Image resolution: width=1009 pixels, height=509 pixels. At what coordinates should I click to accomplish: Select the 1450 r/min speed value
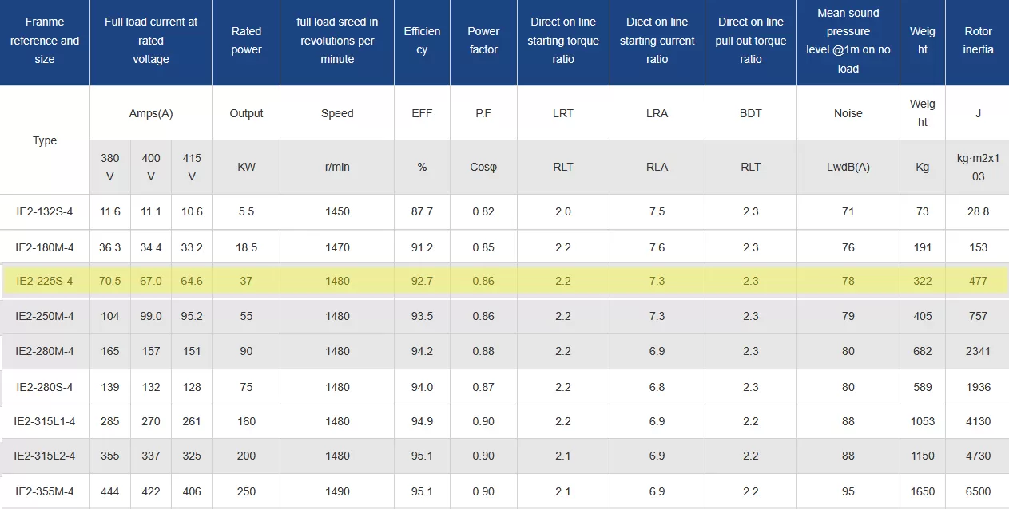tap(337, 211)
